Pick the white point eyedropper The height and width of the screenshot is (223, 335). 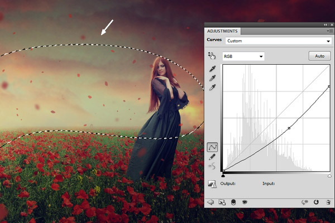tap(212, 88)
